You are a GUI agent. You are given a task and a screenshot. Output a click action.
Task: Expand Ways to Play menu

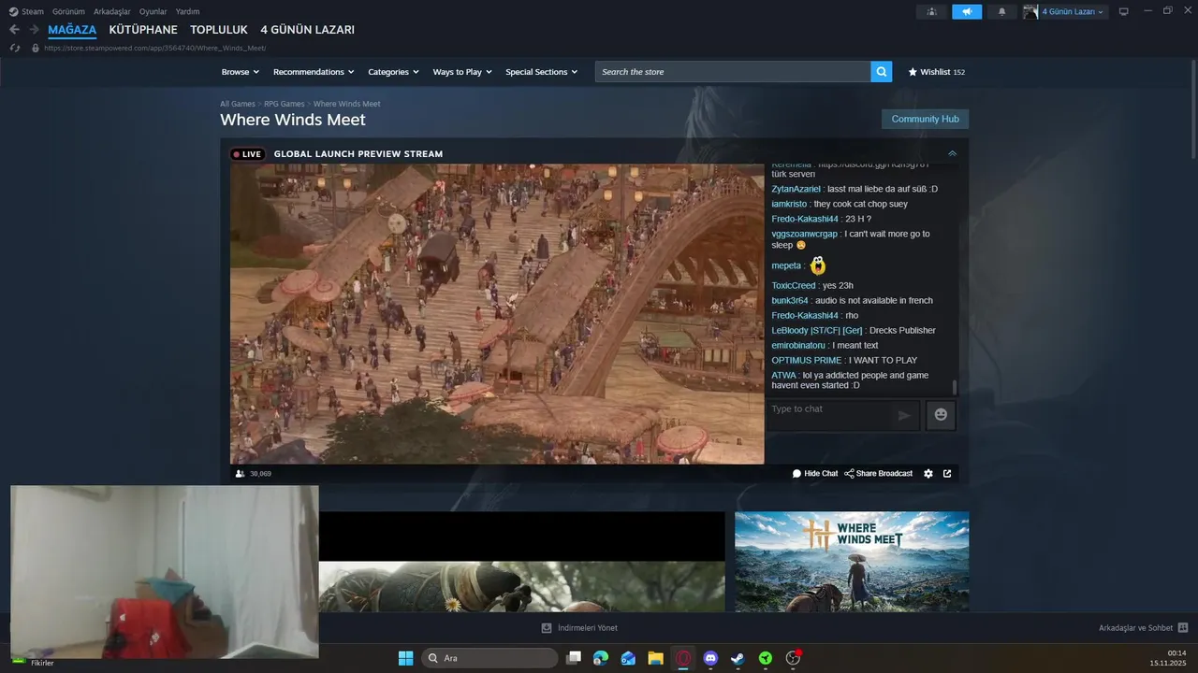462,72
